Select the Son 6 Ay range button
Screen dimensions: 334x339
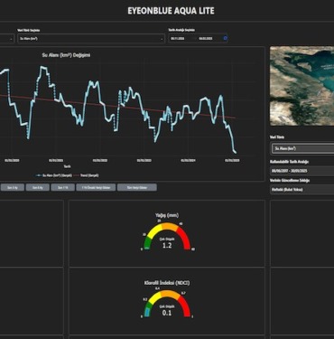tap(38, 187)
